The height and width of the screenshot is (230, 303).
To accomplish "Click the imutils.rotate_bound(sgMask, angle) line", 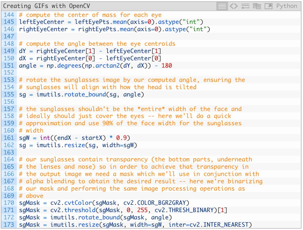I will (96, 217).
